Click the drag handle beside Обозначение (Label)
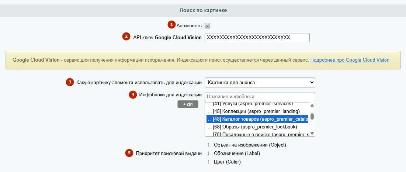 [x=208, y=154]
